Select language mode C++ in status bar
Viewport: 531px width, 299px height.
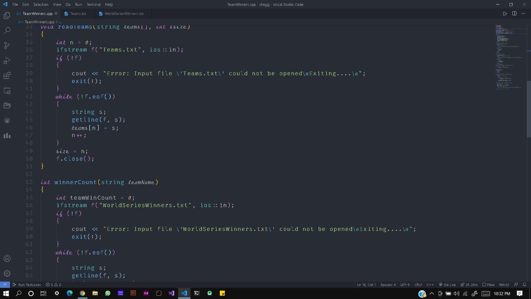pos(430,284)
